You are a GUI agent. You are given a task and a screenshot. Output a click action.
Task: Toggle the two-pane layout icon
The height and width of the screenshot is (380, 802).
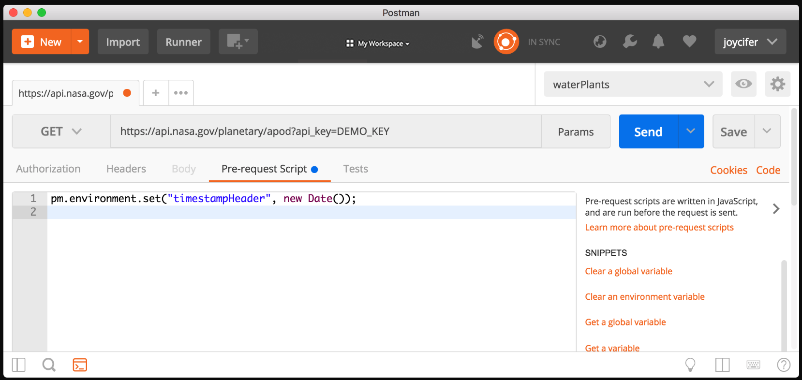(722, 365)
